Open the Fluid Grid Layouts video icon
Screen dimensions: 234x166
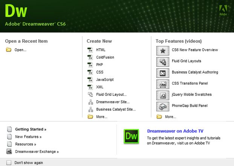[x=163, y=61]
